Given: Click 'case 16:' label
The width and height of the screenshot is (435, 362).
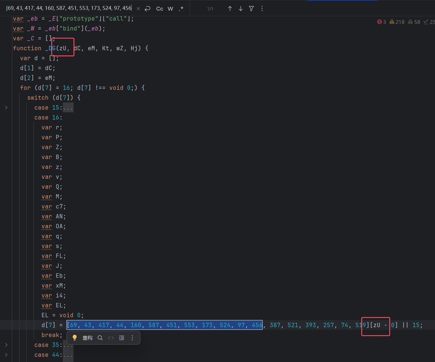Looking at the screenshot, I should 48,118.
